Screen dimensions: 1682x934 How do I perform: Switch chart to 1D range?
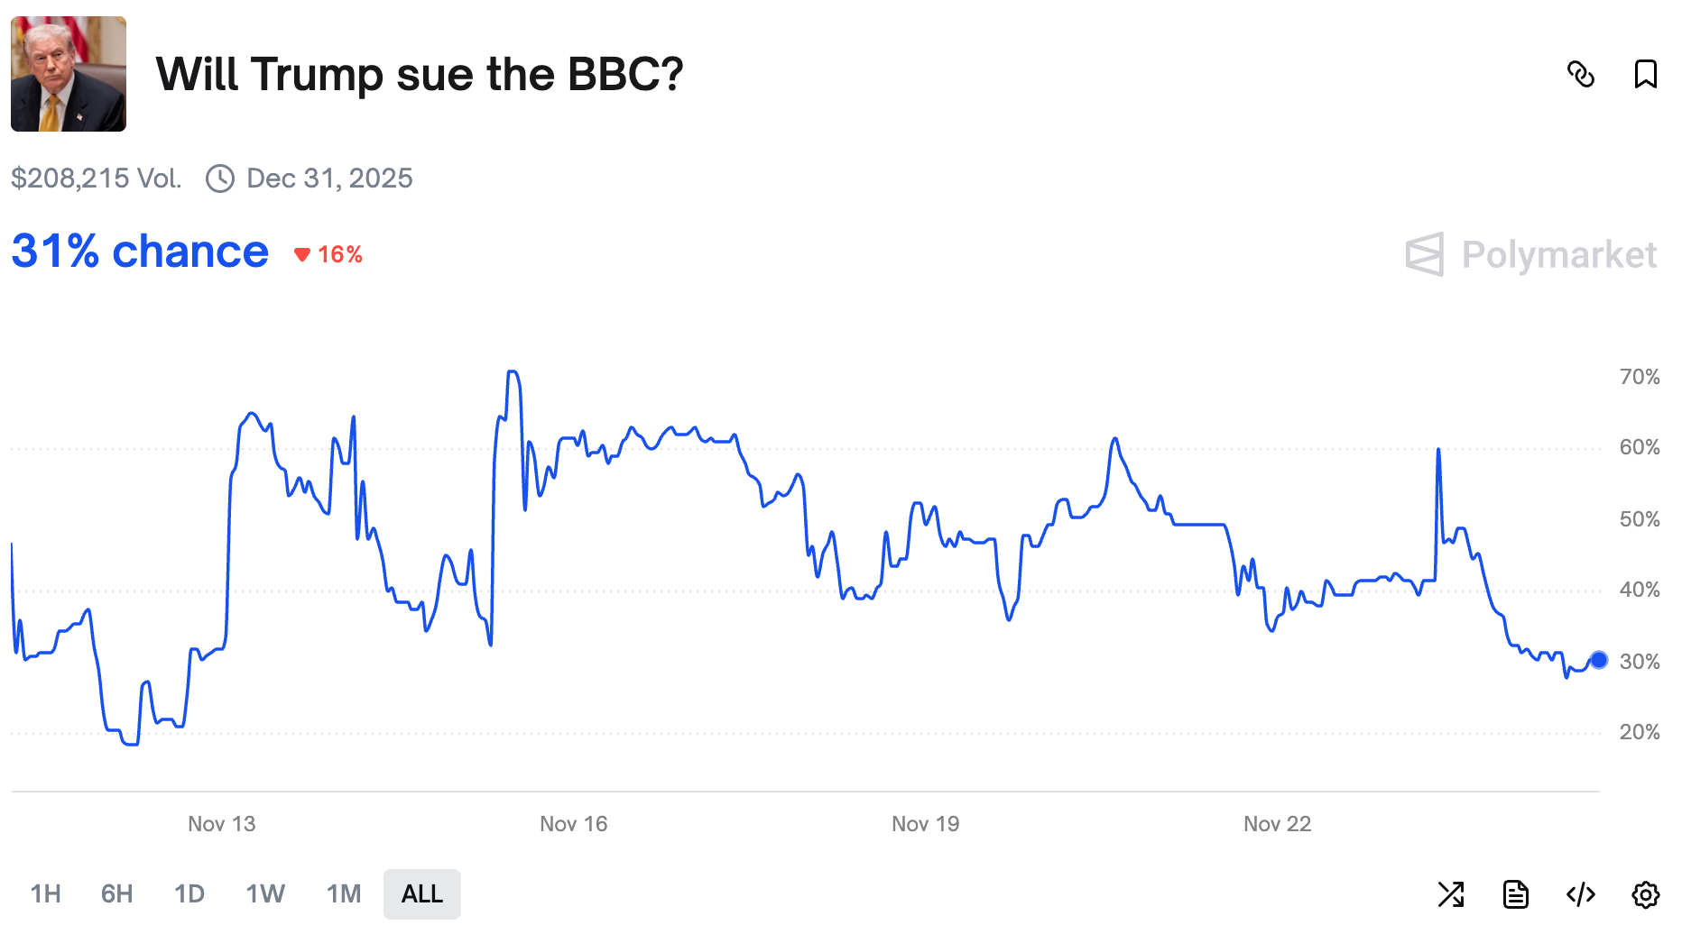click(189, 894)
